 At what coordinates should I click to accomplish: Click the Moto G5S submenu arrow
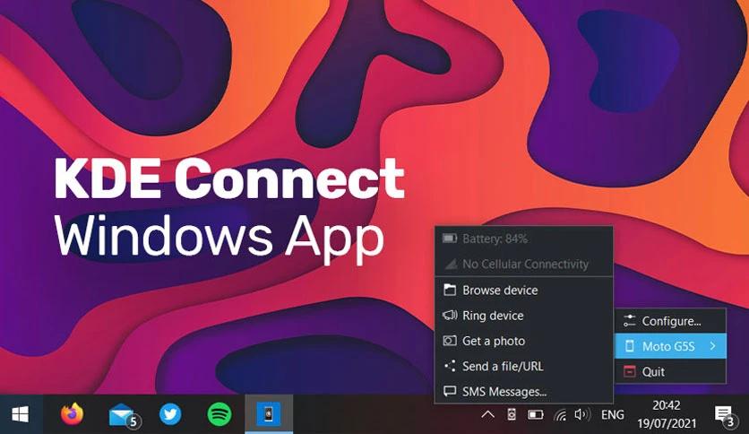[x=712, y=345]
